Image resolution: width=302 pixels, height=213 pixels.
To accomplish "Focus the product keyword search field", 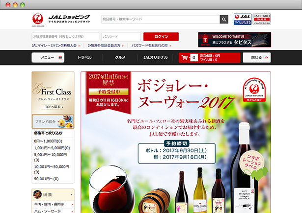I will [161, 20].
